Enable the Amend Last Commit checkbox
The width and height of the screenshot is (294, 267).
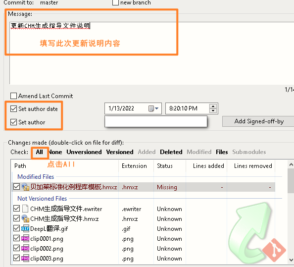click(x=13, y=96)
